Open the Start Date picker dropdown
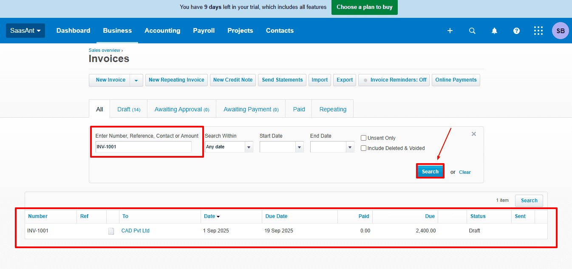This screenshot has width=572, height=269. coord(300,147)
